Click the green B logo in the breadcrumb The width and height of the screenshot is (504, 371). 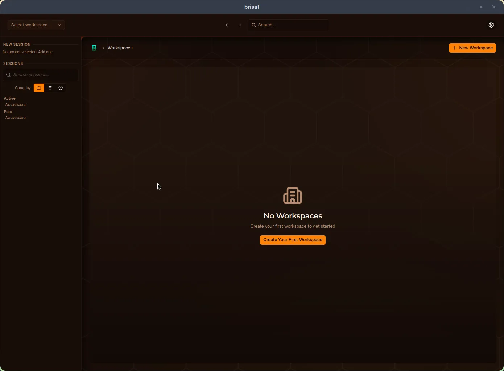point(94,48)
